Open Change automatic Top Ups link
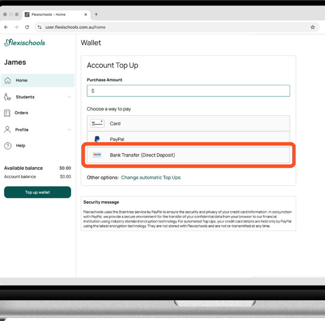Image resolution: width=325 pixels, height=321 pixels. [150, 178]
